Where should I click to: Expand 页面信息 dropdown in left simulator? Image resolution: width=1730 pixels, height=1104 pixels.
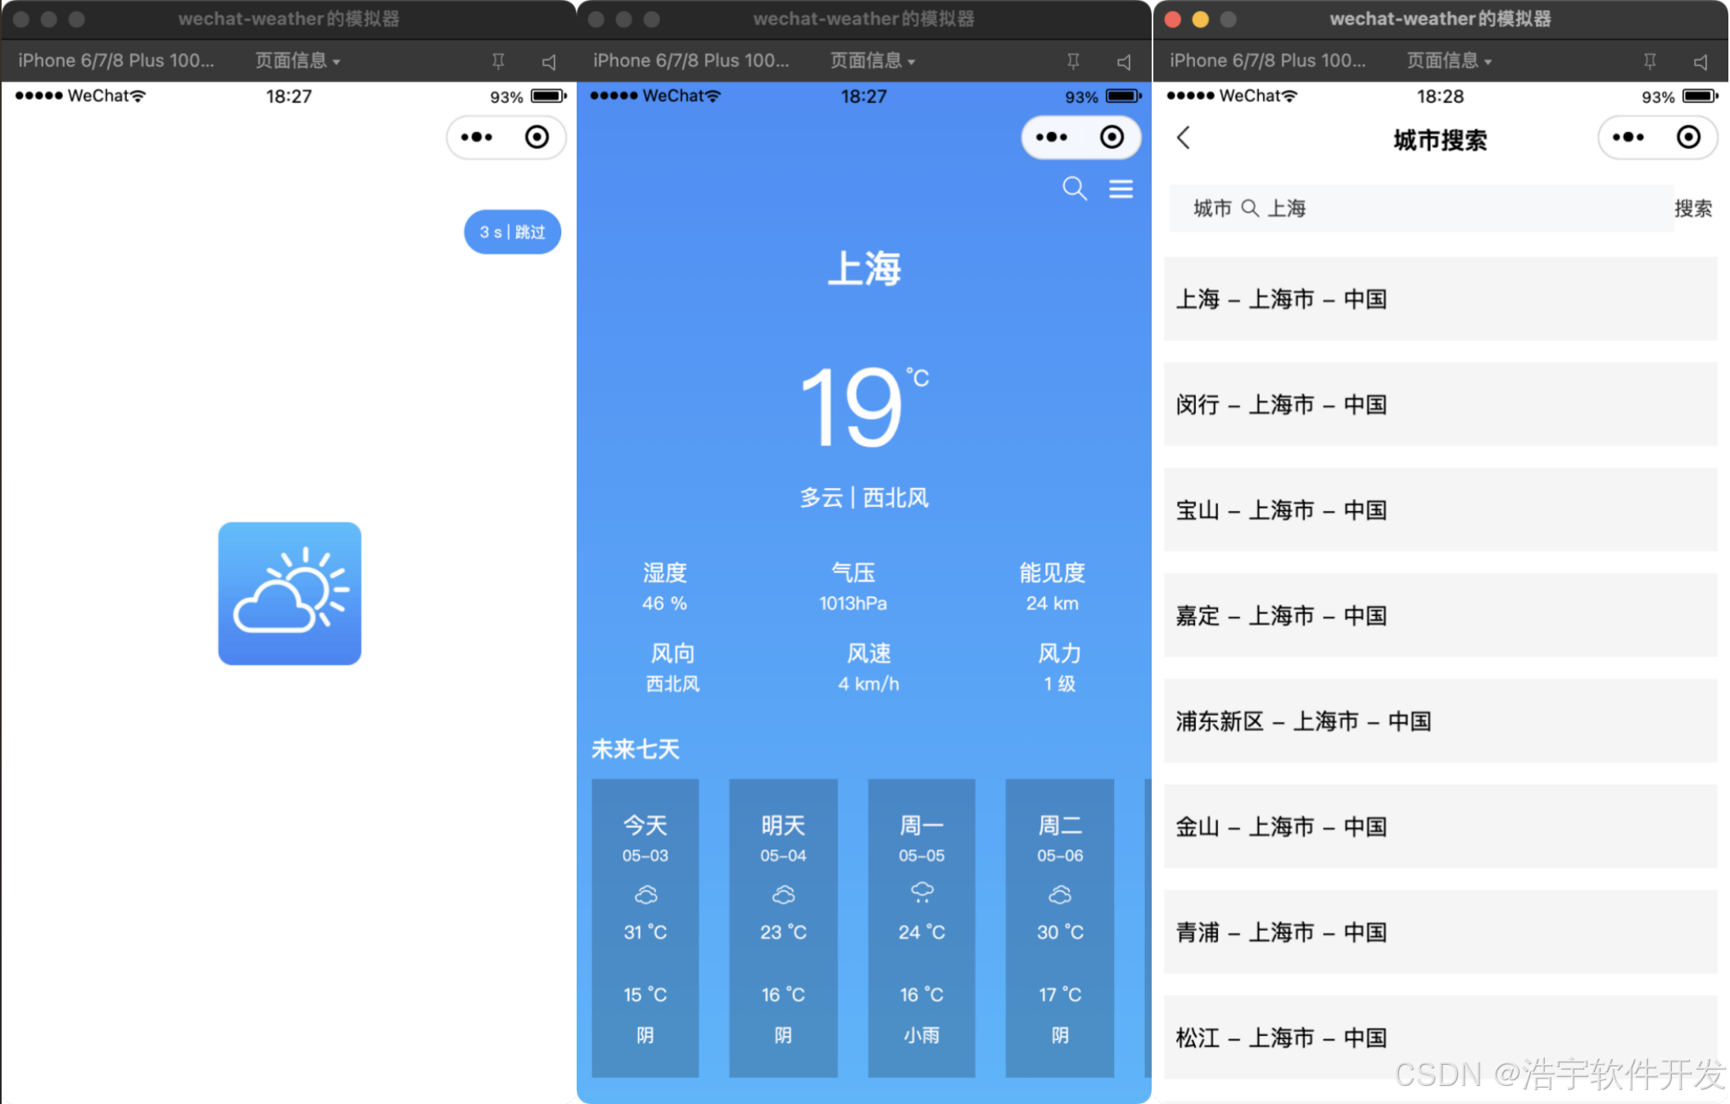point(297,61)
